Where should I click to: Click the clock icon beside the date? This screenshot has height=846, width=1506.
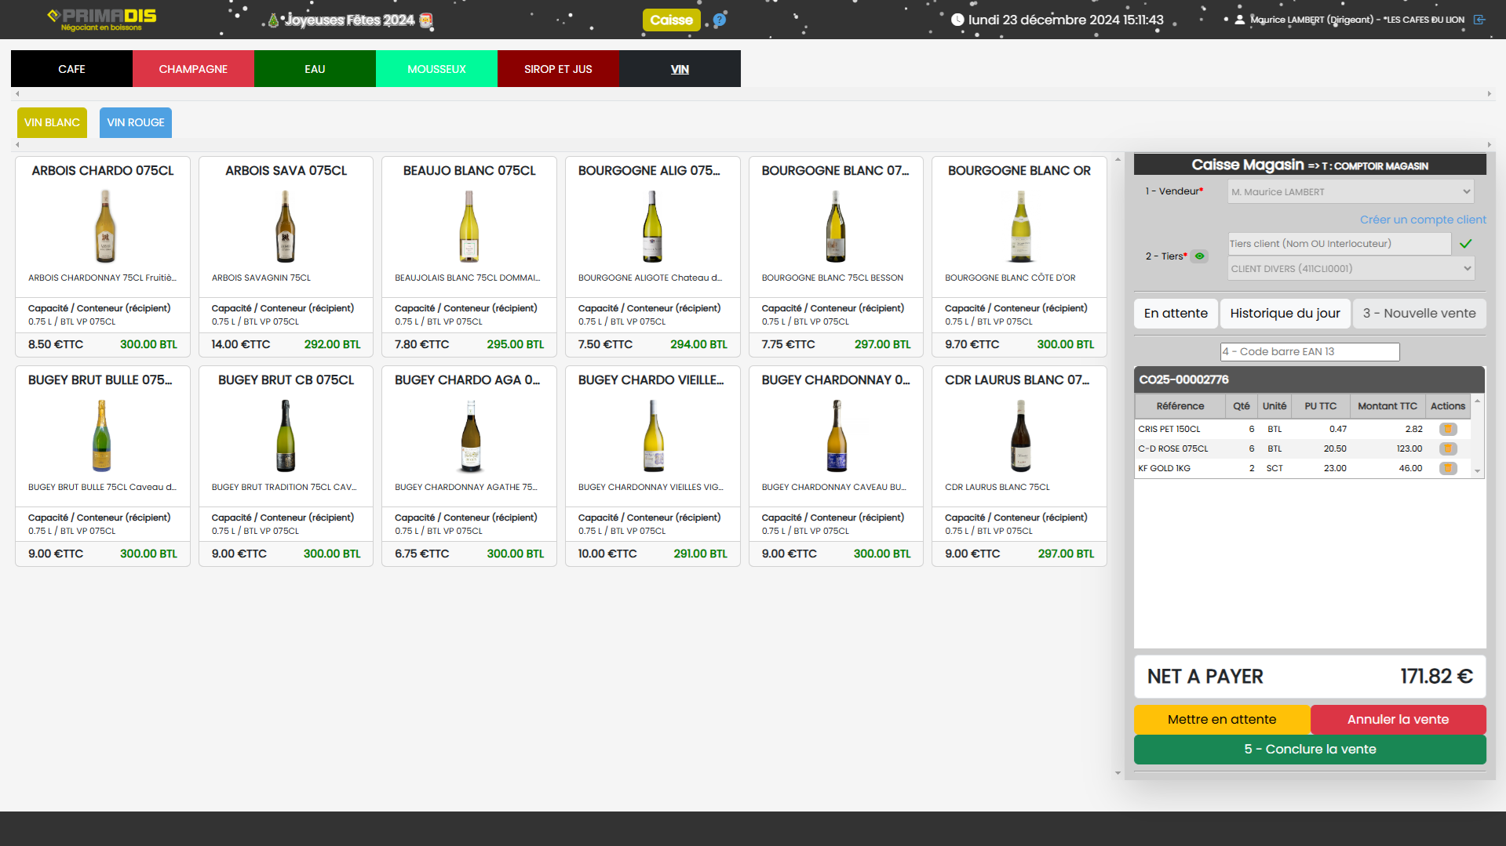tap(957, 20)
